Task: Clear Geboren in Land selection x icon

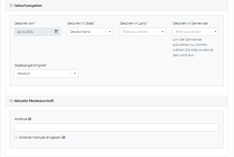Action: click(158, 32)
